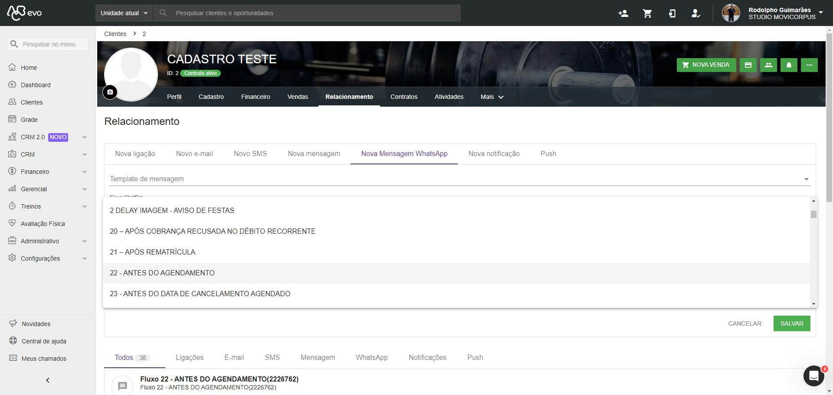Collapse the sidebar with the left arrow
The image size is (833, 395).
click(x=48, y=380)
